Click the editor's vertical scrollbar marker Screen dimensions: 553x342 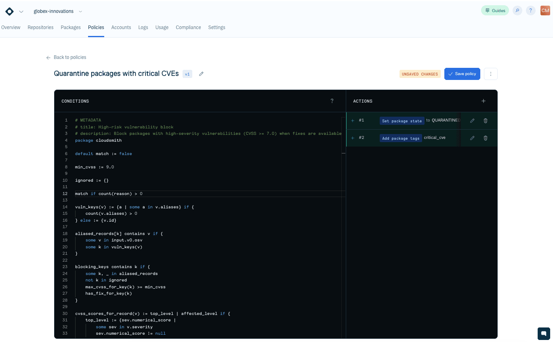tap(343, 153)
